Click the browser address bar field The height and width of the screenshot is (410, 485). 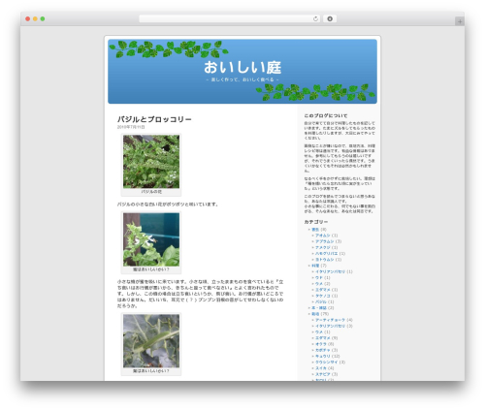[230, 18]
